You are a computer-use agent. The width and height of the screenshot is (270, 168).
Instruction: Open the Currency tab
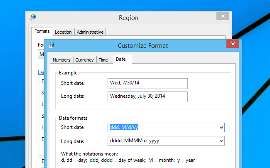pyautogui.click(x=84, y=60)
